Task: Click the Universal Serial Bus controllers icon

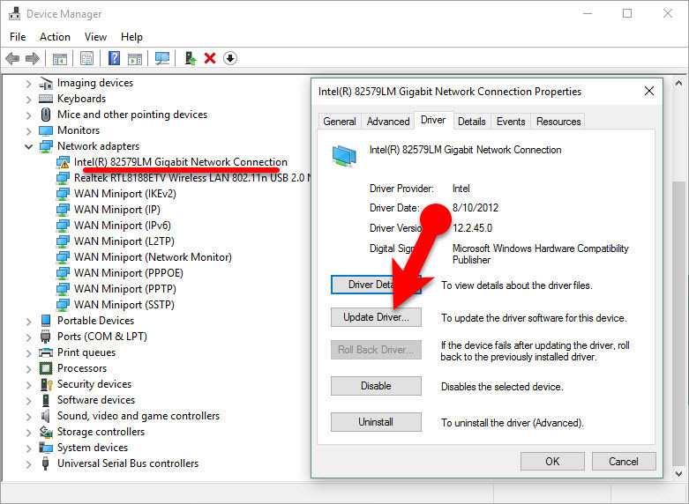Action: 45,463
